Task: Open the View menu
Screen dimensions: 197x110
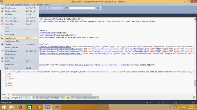Action: (12, 5)
